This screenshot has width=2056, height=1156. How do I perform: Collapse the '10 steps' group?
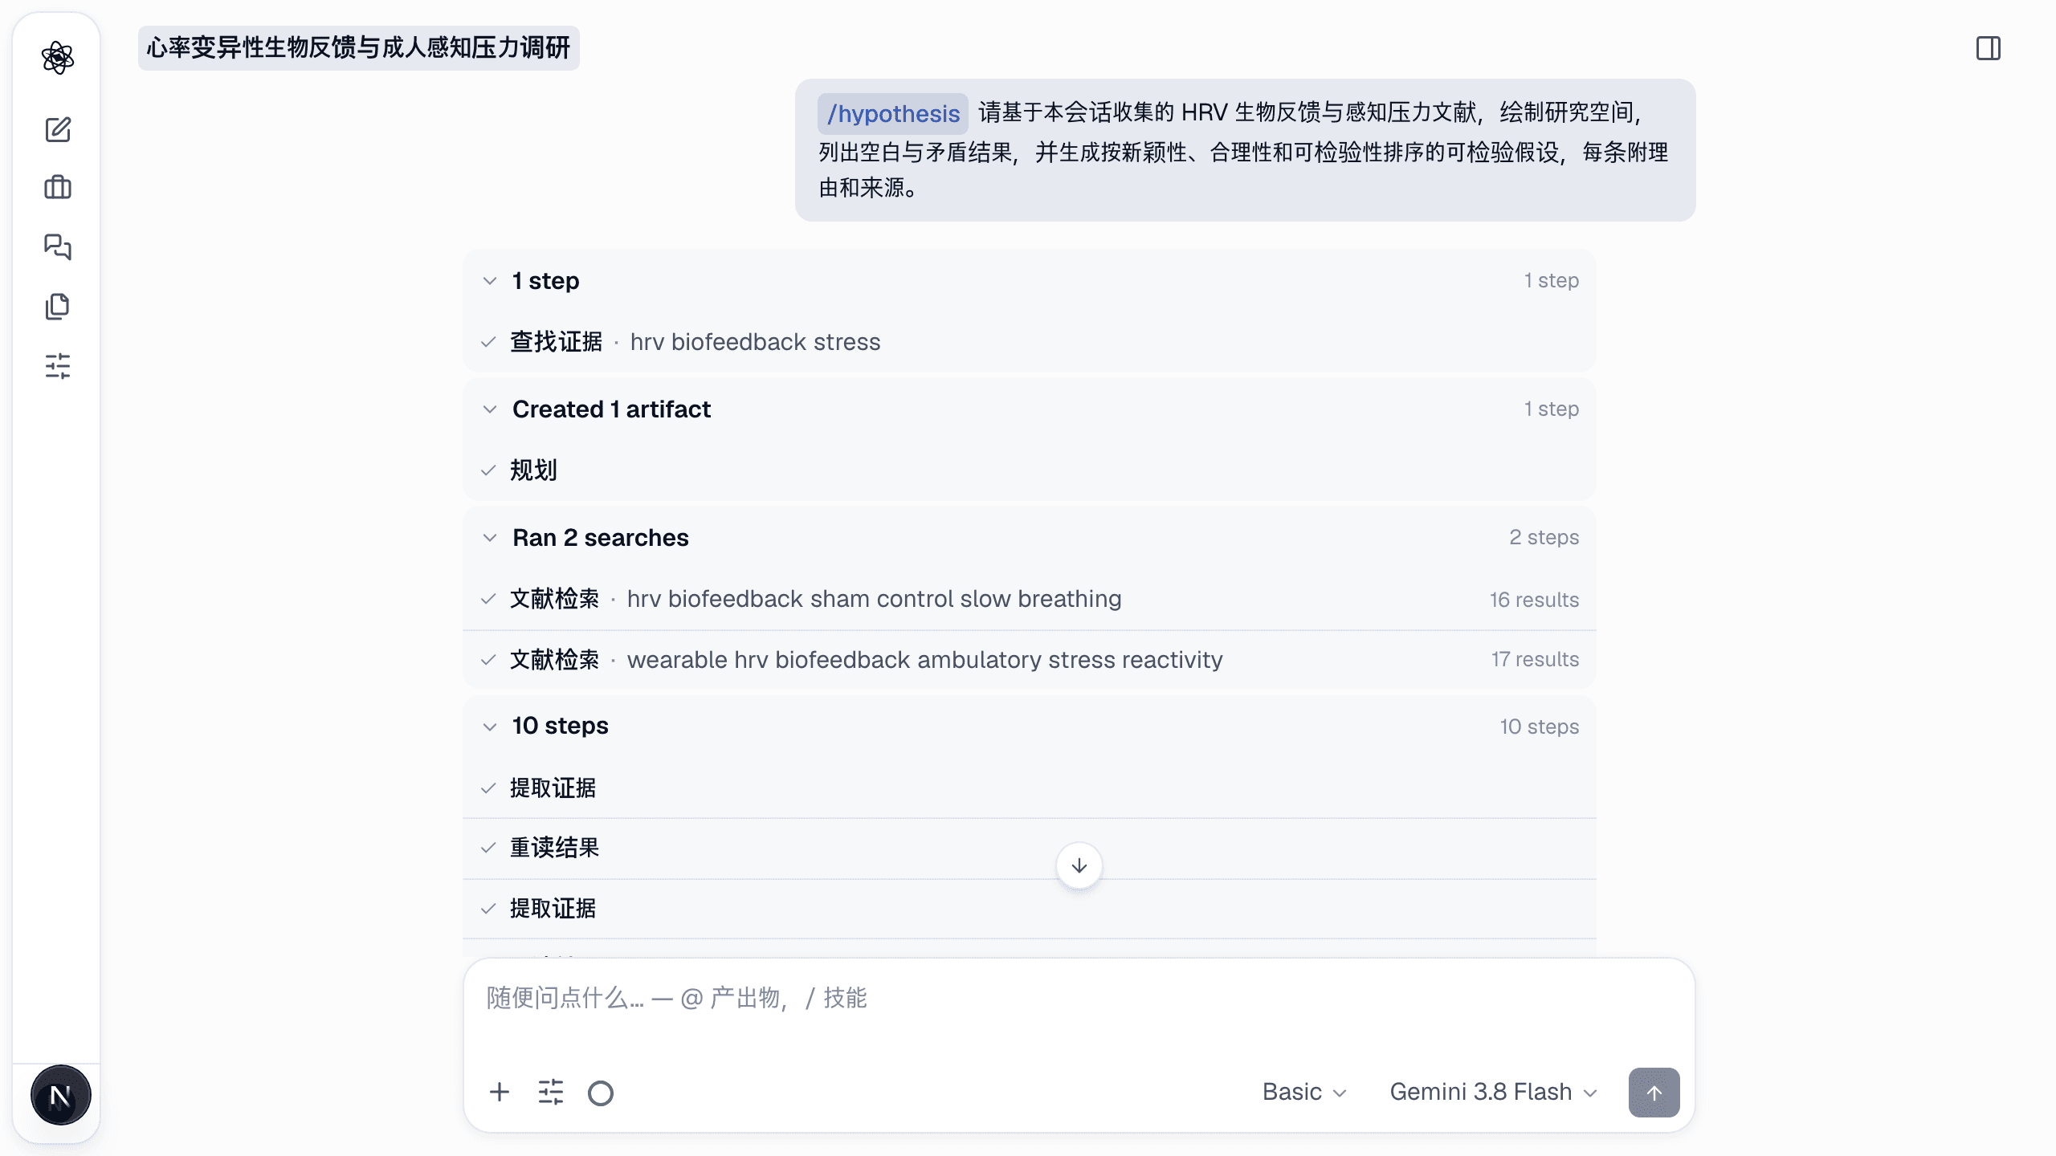[490, 727]
